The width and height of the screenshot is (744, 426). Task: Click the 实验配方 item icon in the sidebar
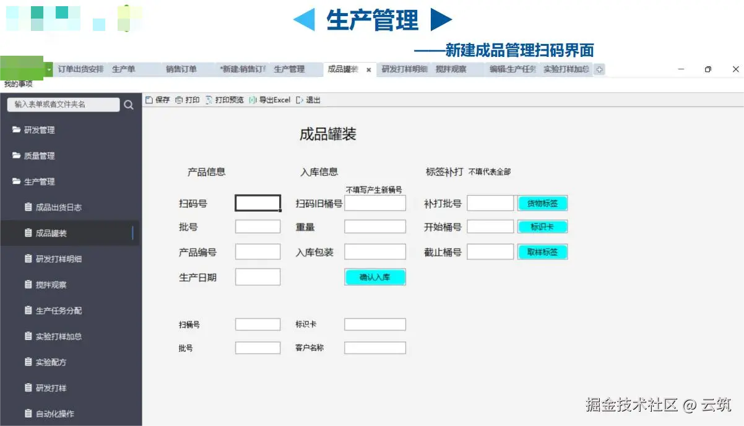pyautogui.click(x=28, y=361)
